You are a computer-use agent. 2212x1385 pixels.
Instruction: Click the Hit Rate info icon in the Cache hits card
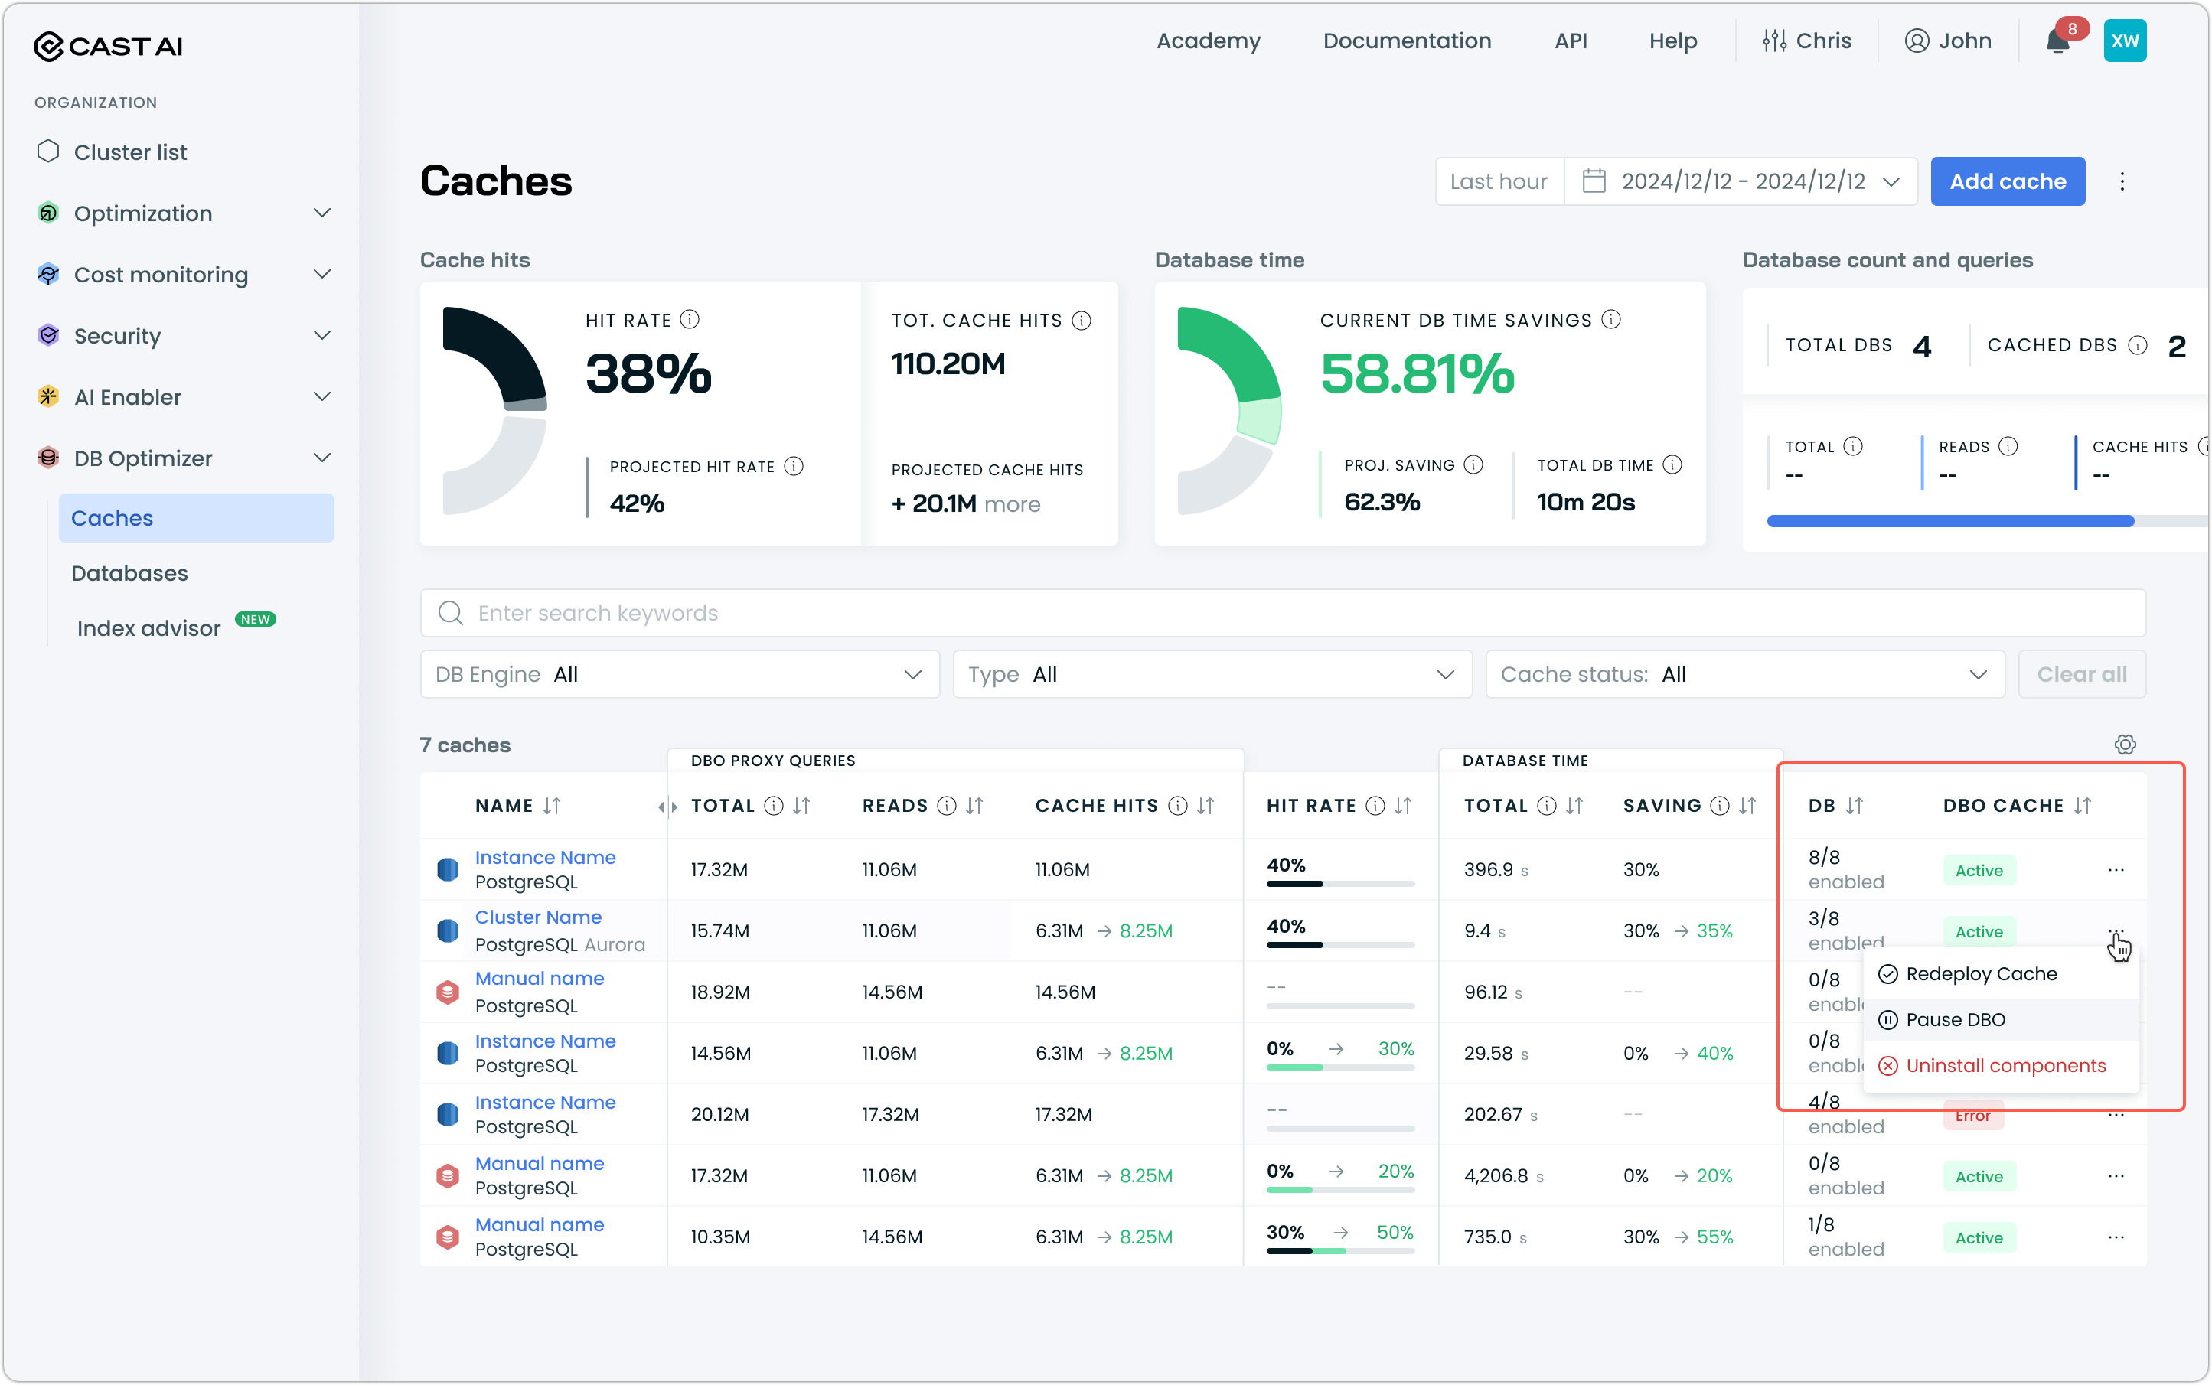point(690,320)
